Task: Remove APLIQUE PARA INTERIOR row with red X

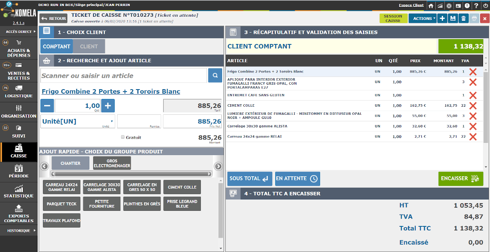Action: (x=473, y=82)
